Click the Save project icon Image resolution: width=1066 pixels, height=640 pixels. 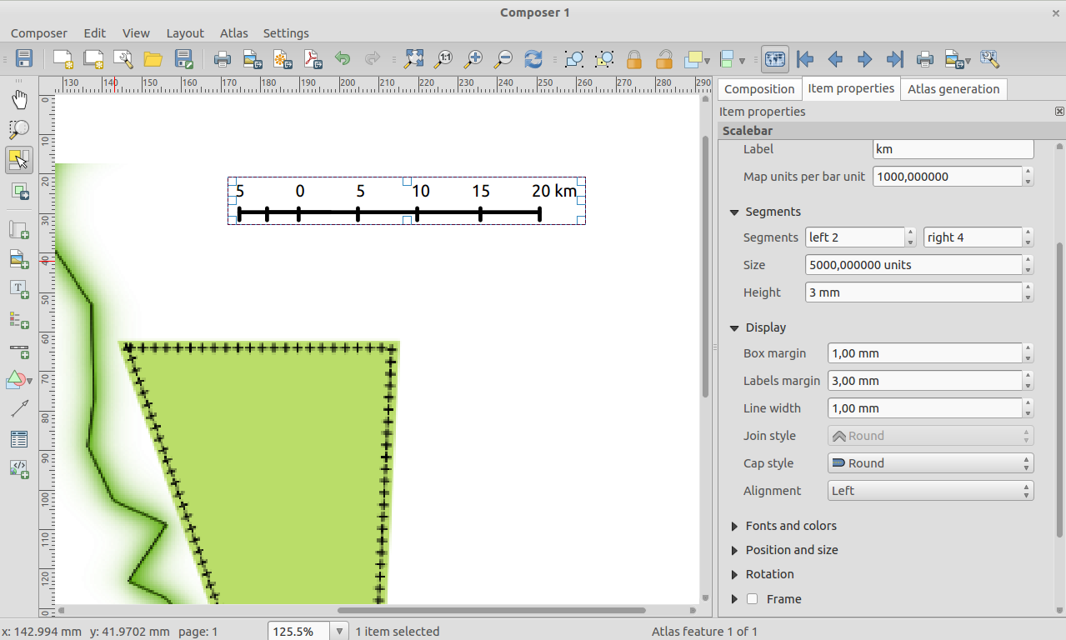[24, 59]
